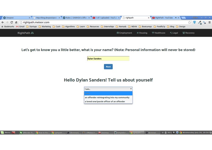
Task: Click the Next button
Action: [x=108, y=66]
